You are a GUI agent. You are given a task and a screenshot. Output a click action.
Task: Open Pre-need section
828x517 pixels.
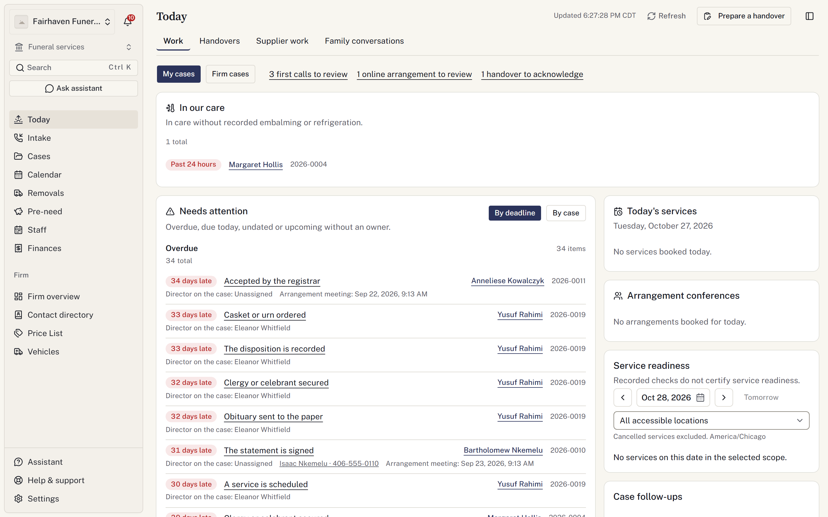pyautogui.click(x=74, y=211)
